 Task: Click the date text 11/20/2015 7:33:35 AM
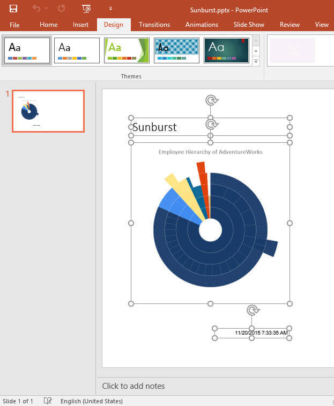(261, 333)
